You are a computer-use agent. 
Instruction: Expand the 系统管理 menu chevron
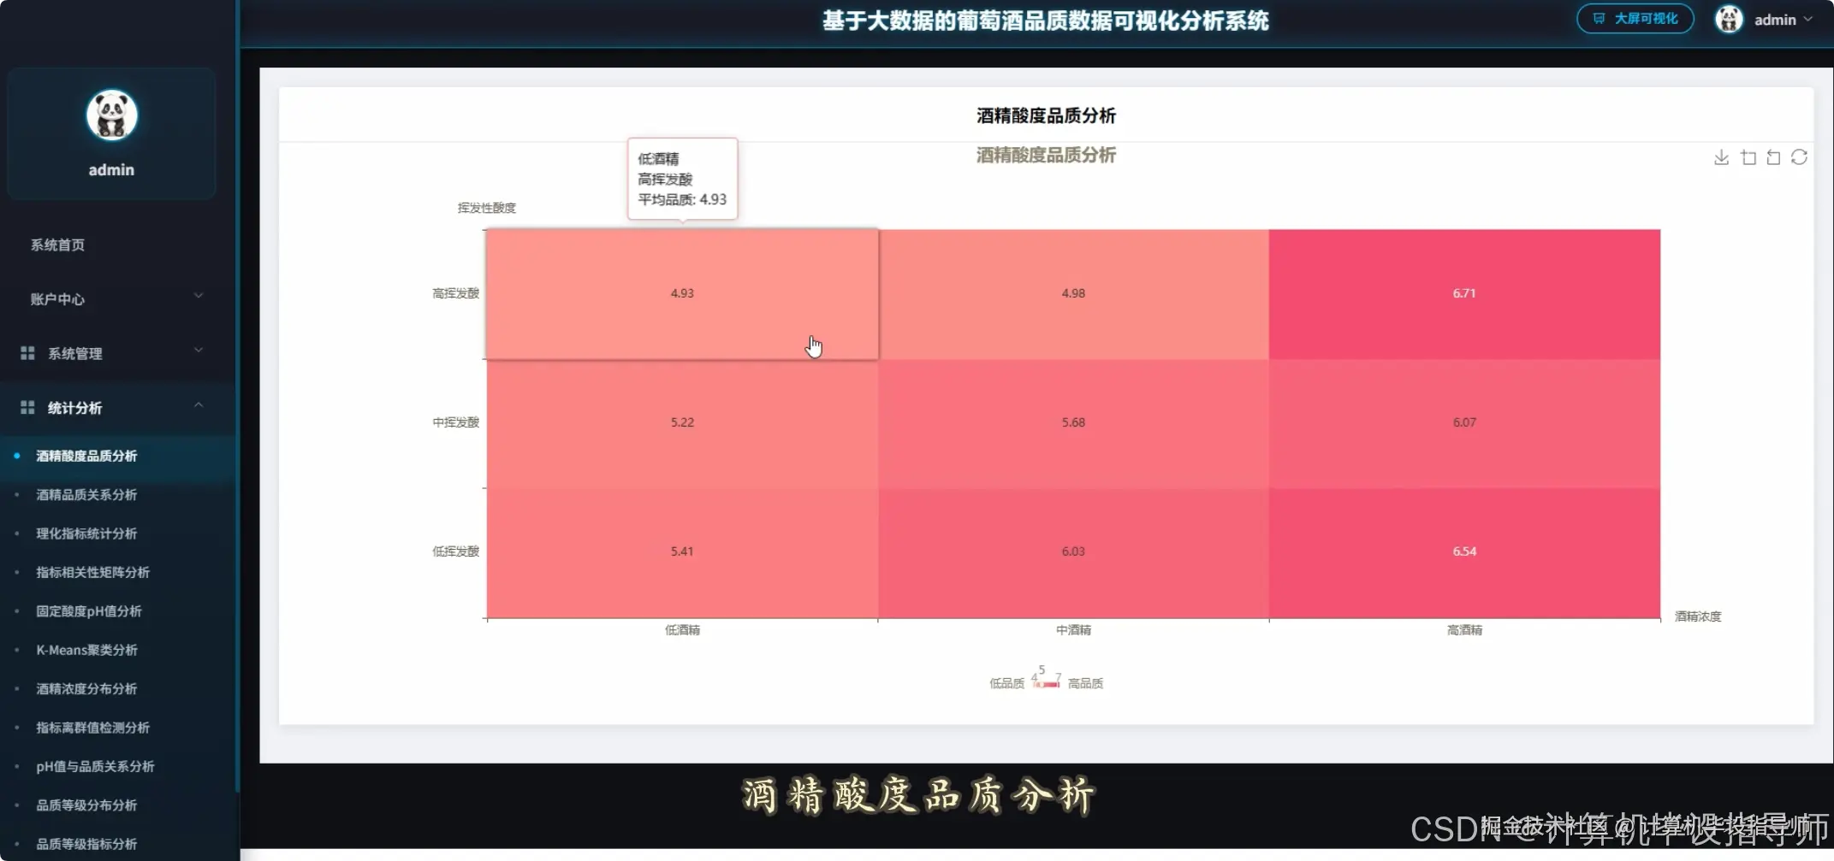click(x=199, y=351)
